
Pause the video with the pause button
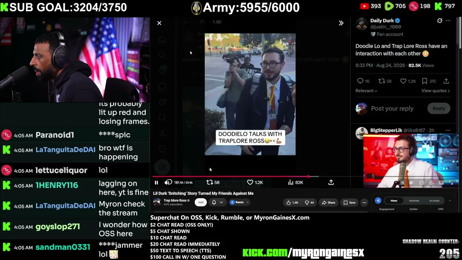tap(156, 183)
